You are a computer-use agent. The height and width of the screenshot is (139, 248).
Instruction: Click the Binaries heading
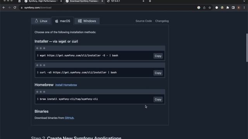pyautogui.click(x=41, y=111)
